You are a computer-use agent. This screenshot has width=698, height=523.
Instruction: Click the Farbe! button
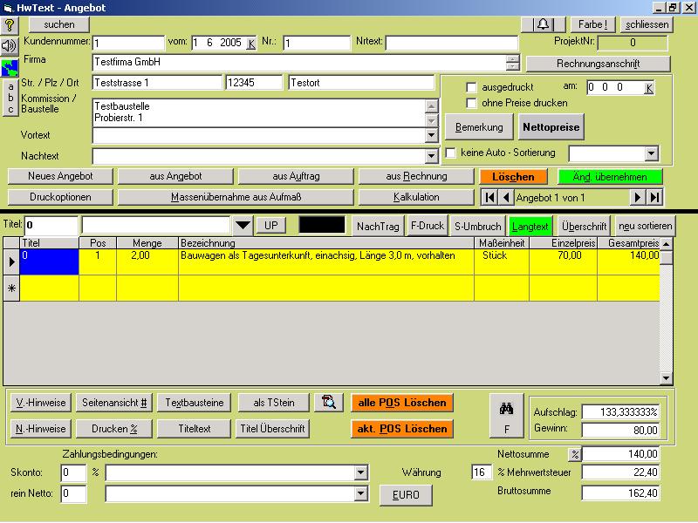[592, 24]
